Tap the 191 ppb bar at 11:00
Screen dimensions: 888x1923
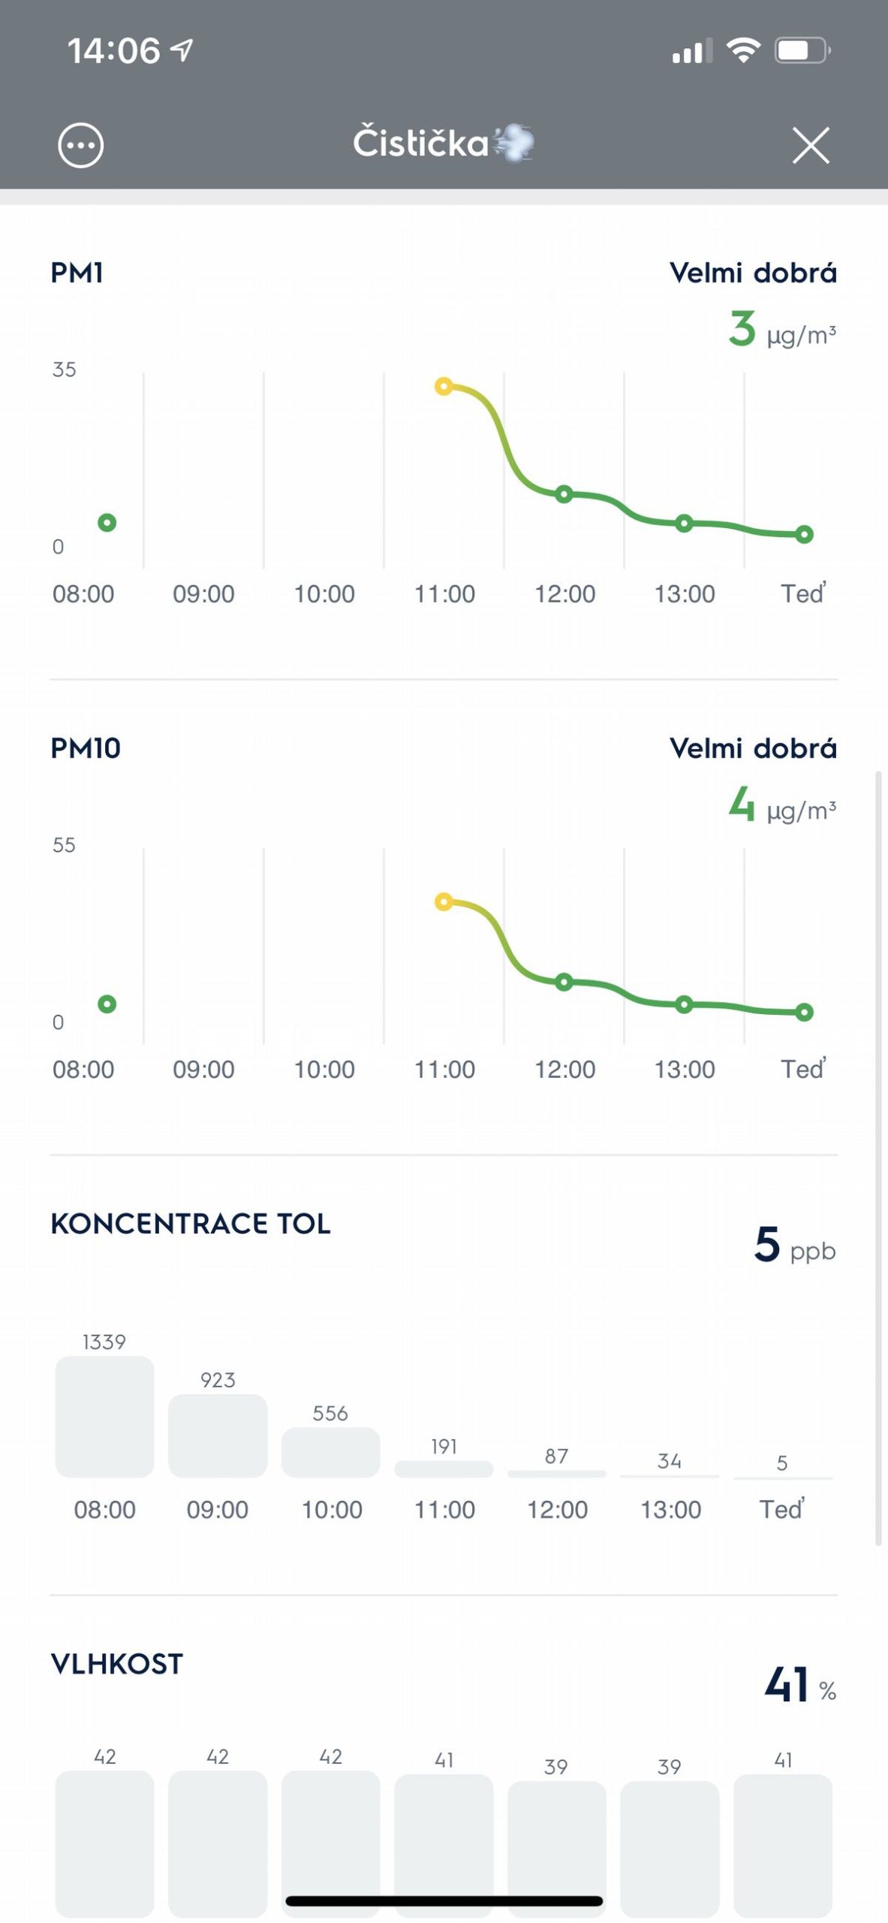pos(444,1469)
